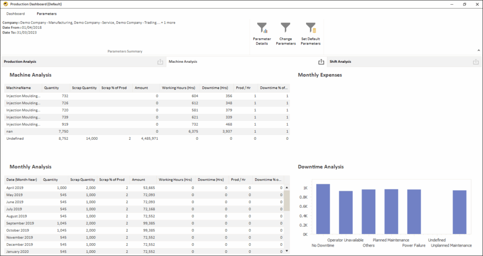Select the Unplanned Maintenance chart bar
483x256 pixels.
tap(459, 212)
